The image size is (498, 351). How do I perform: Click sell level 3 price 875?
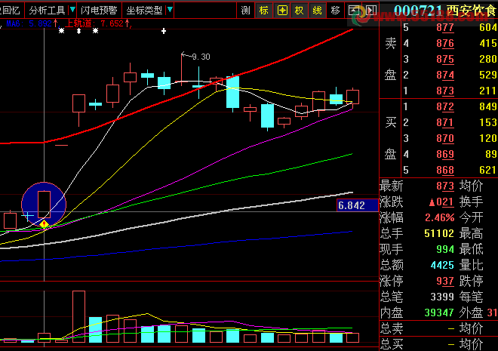coord(445,60)
